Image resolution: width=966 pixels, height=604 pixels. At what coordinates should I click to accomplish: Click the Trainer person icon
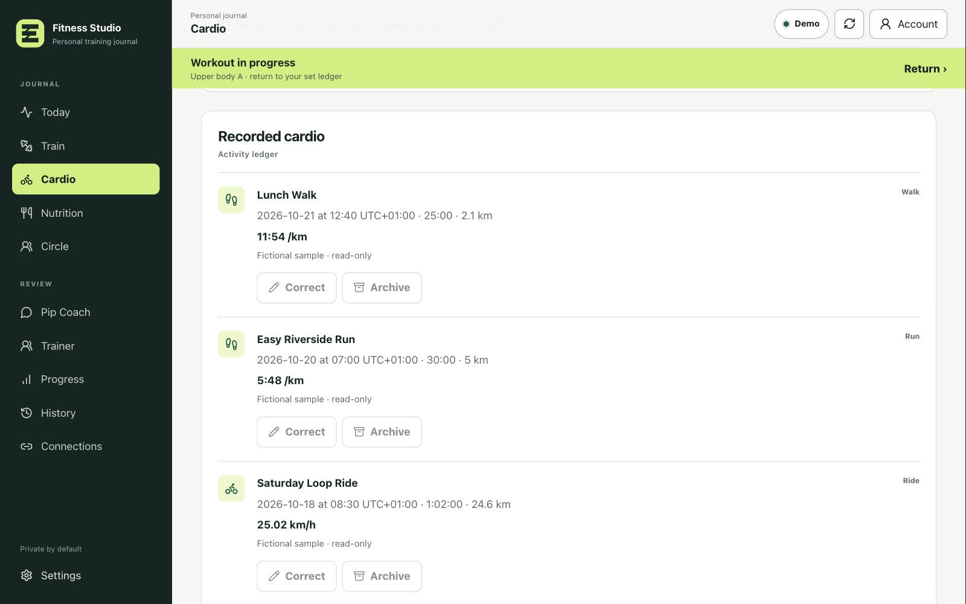point(27,346)
